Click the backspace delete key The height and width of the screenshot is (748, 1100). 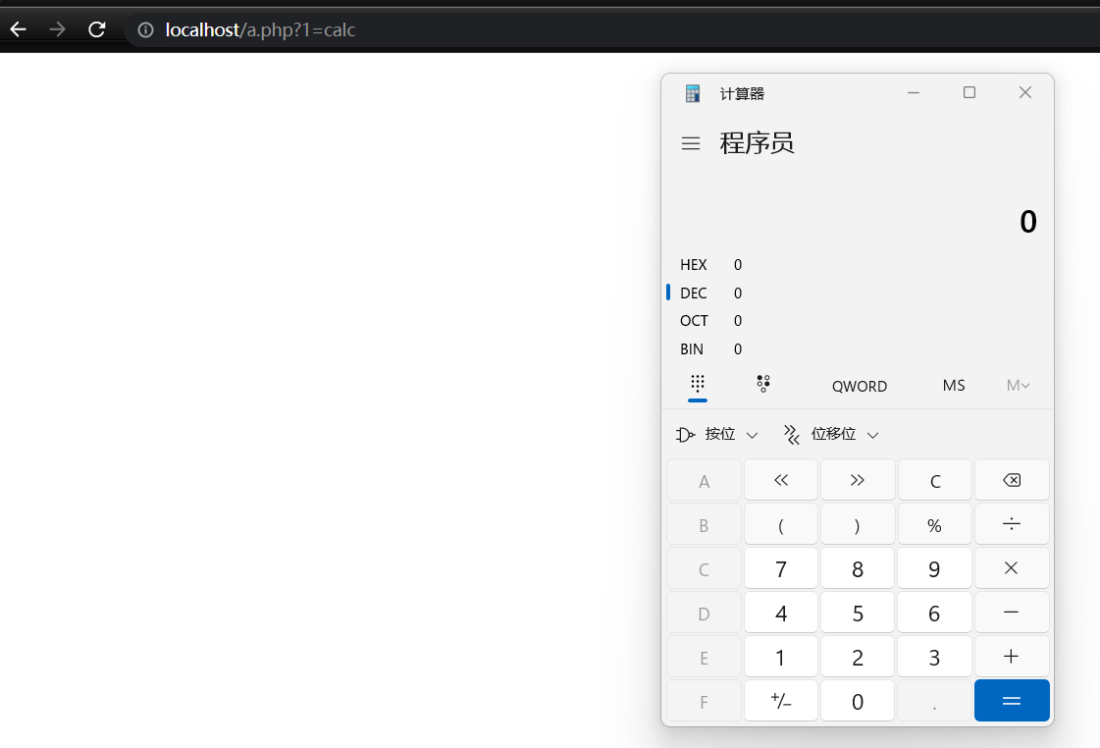pos(1012,480)
